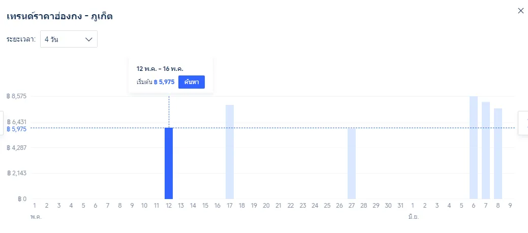
Task: Close the Hong Kong - Phuket price trend dialog
Action: pyautogui.click(x=520, y=11)
